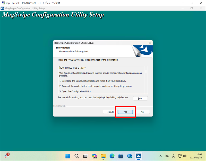
Task: Open Task View from the taskbar
Action: coord(85,156)
